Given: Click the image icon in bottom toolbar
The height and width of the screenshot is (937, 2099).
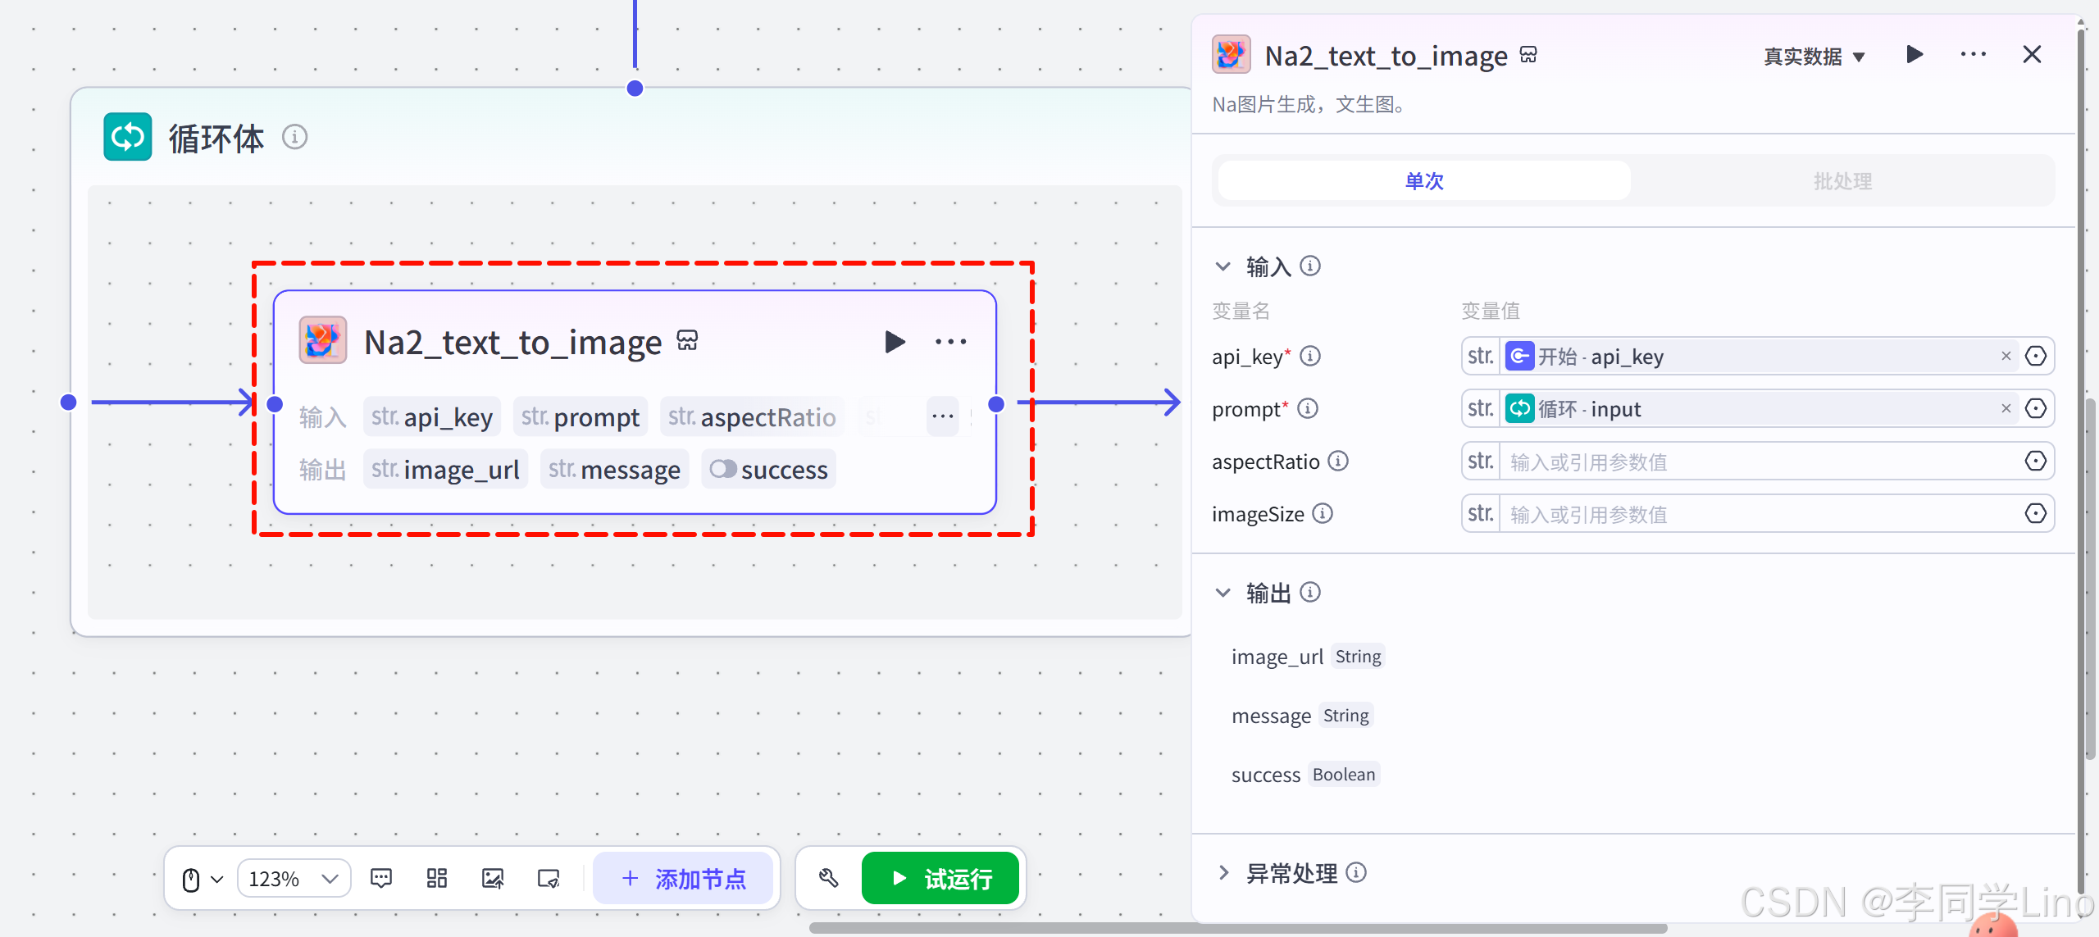Looking at the screenshot, I should (x=493, y=879).
